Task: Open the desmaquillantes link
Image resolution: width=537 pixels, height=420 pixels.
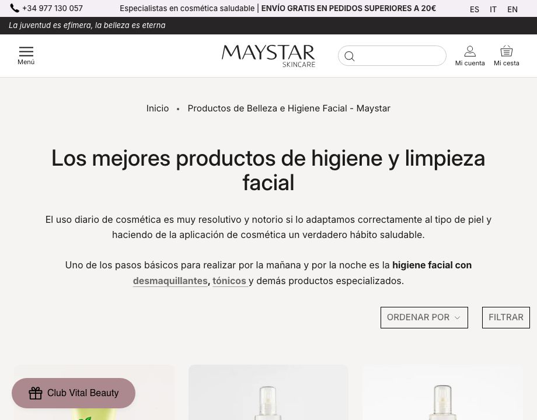Action: click(170, 281)
